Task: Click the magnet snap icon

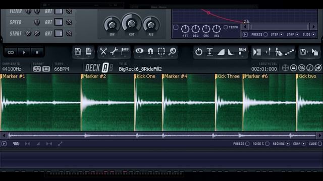Action: 150,51
